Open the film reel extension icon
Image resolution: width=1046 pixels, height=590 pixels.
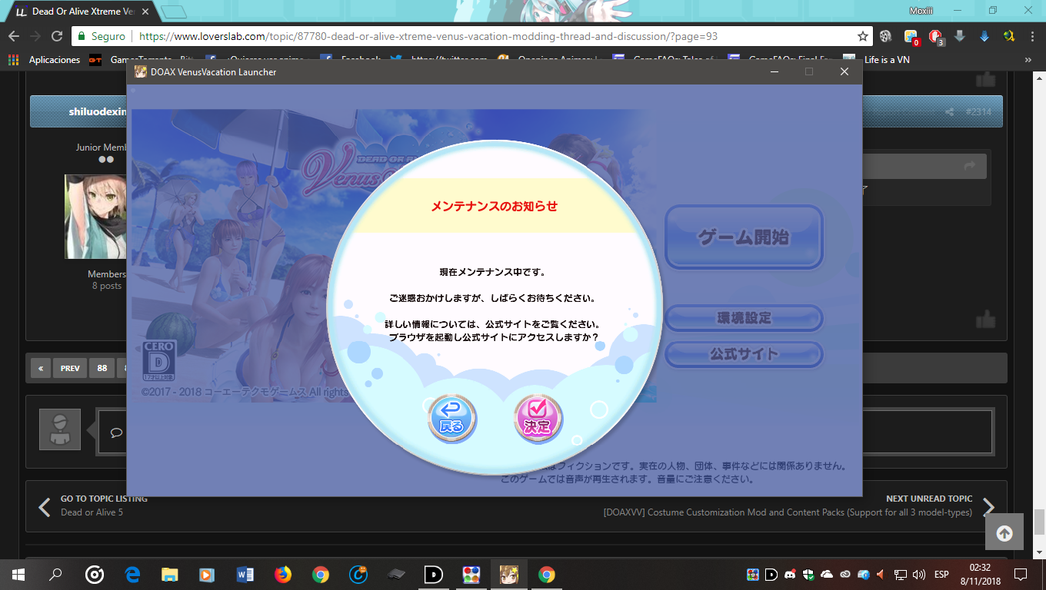(x=886, y=36)
